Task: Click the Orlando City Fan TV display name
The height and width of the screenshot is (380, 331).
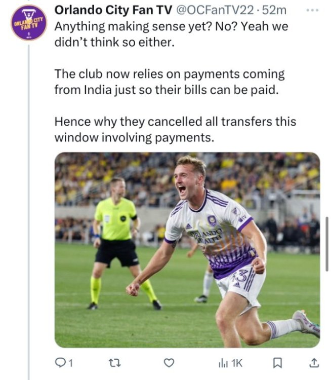Action: click(113, 10)
